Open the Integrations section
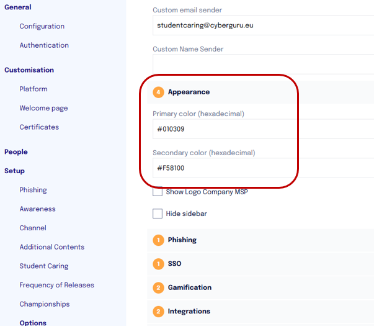 (x=189, y=312)
